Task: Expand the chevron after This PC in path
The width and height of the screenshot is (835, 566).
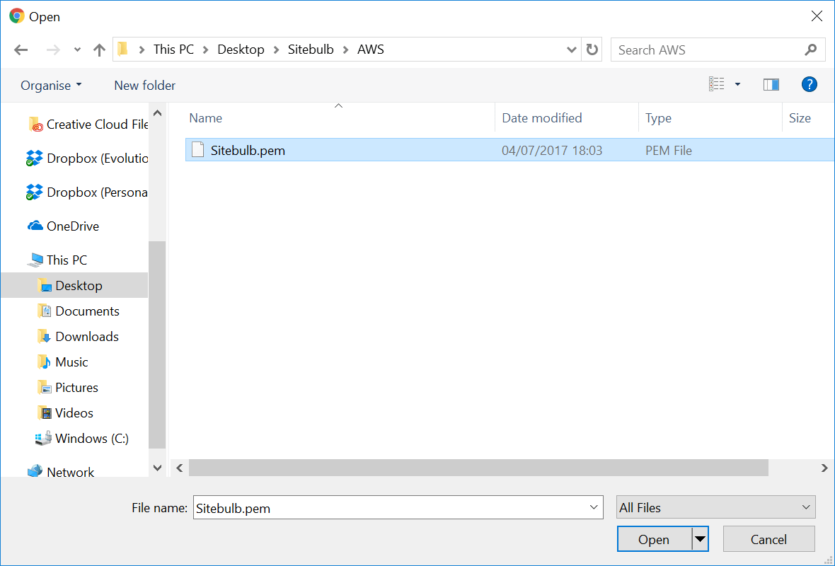Action: [205, 50]
